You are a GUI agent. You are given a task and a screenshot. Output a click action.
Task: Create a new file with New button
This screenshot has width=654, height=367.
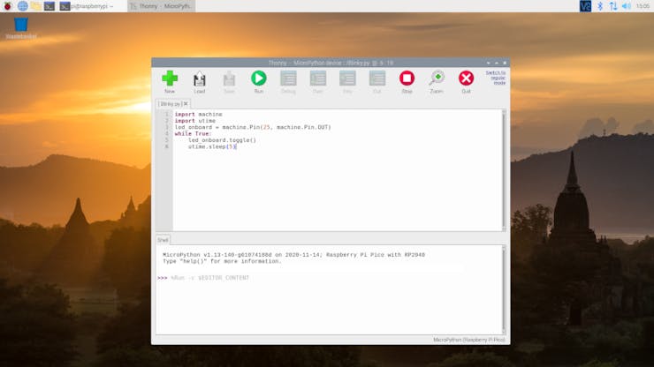tap(170, 81)
